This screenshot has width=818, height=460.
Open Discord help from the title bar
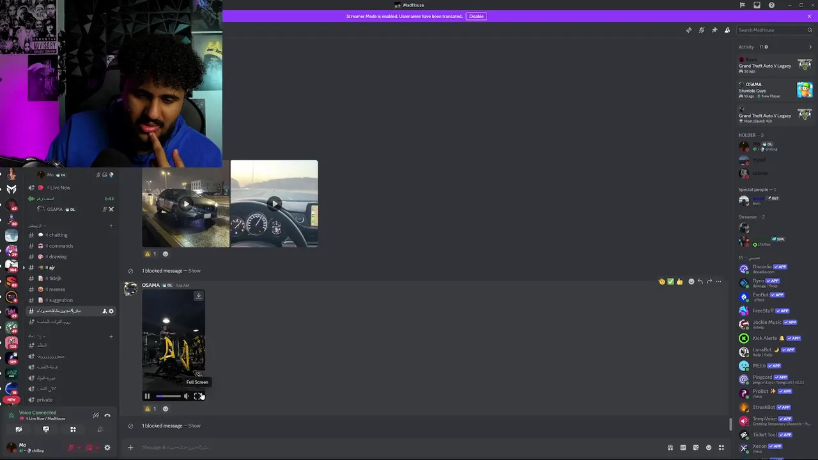(771, 5)
